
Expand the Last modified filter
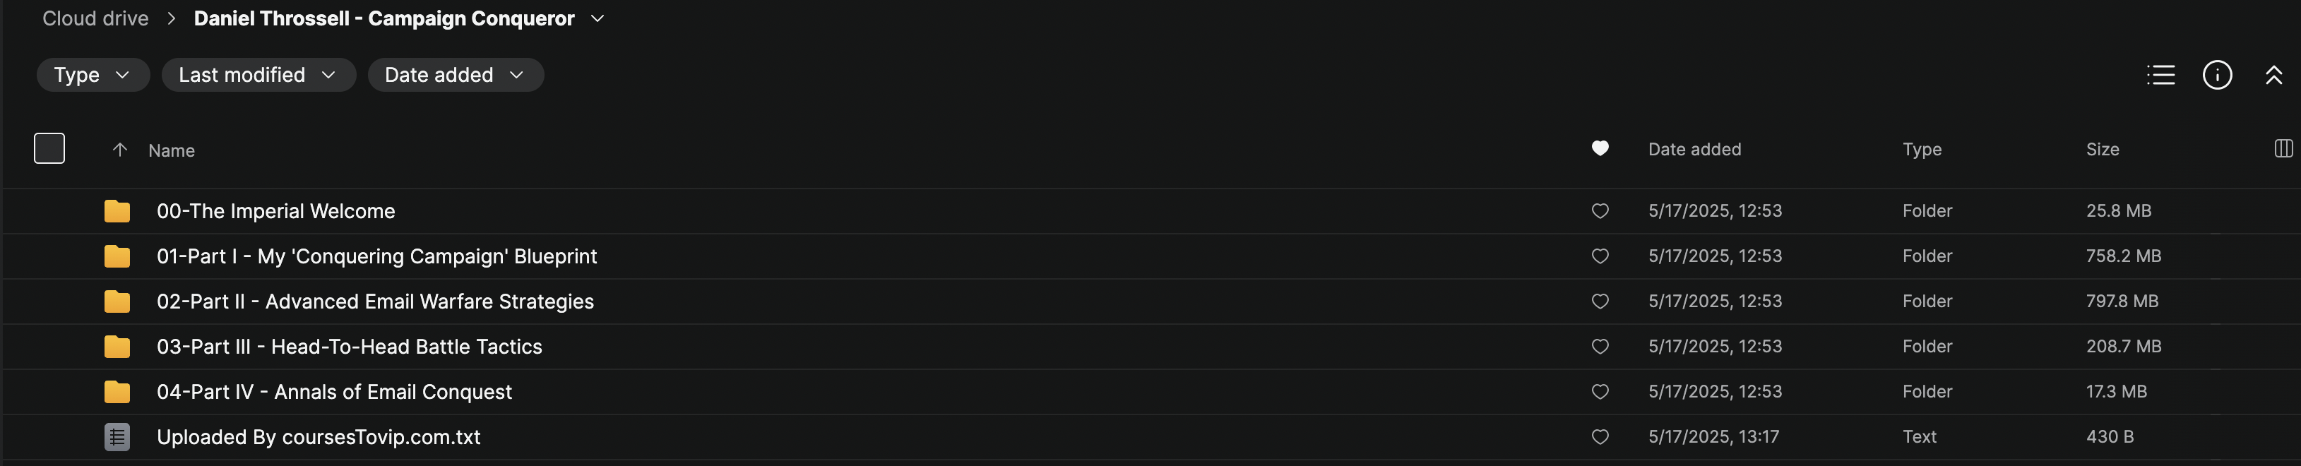[257, 75]
